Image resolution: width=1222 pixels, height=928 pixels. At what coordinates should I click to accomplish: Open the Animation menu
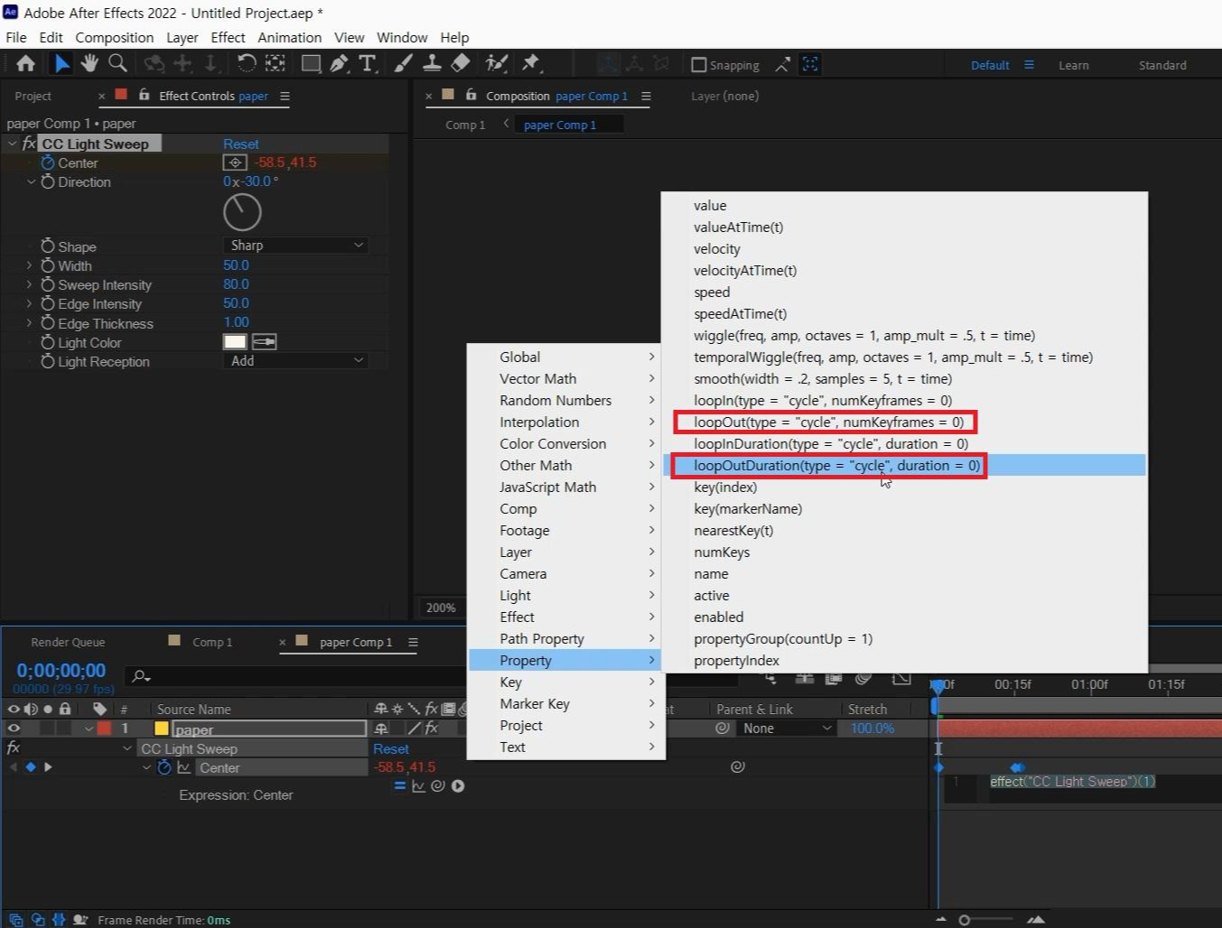coord(289,38)
